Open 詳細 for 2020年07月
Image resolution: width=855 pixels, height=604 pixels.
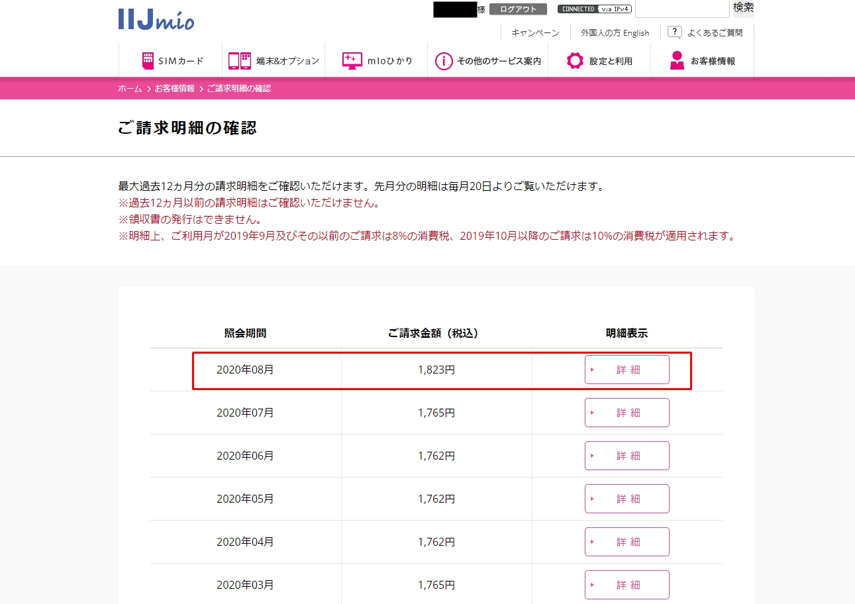tap(627, 413)
